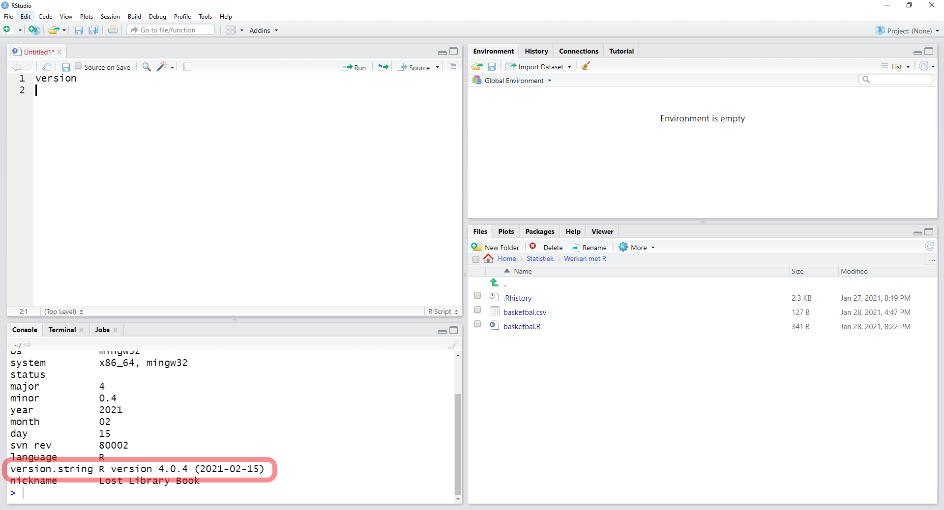Click the workspace panes grid icon

231,30
